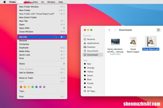Select Duplicate menu item
Screen dimensions: 163x108
(x=42, y=48)
